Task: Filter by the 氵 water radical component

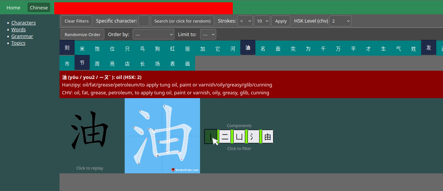Action: point(254,137)
